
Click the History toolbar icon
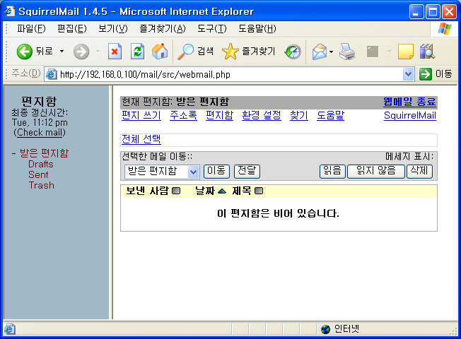point(293,51)
